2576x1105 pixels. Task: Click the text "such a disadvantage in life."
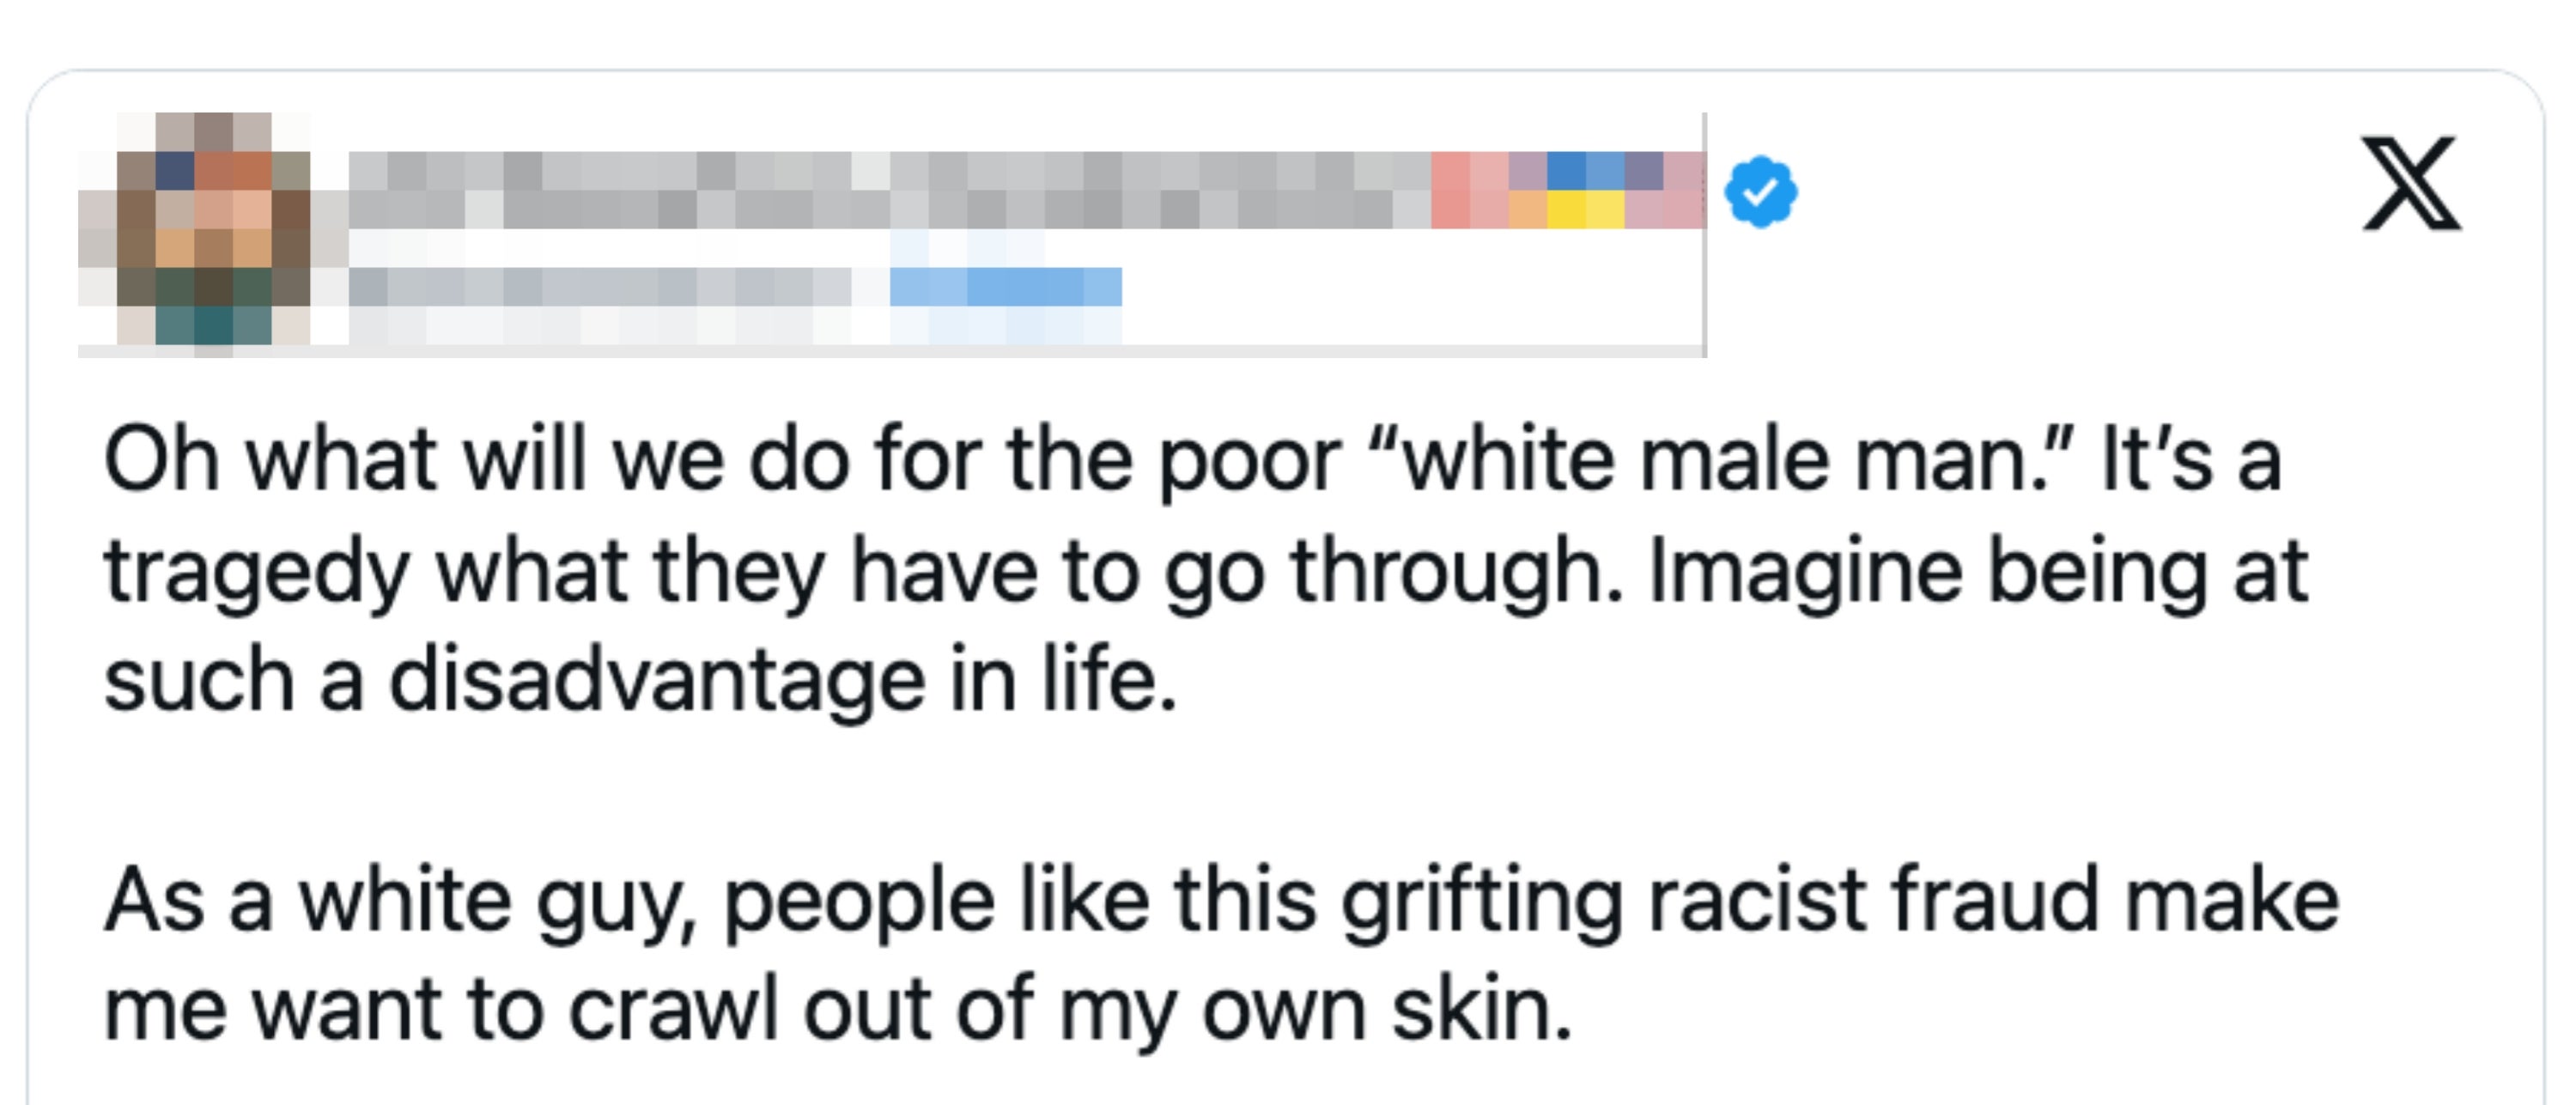640,681
